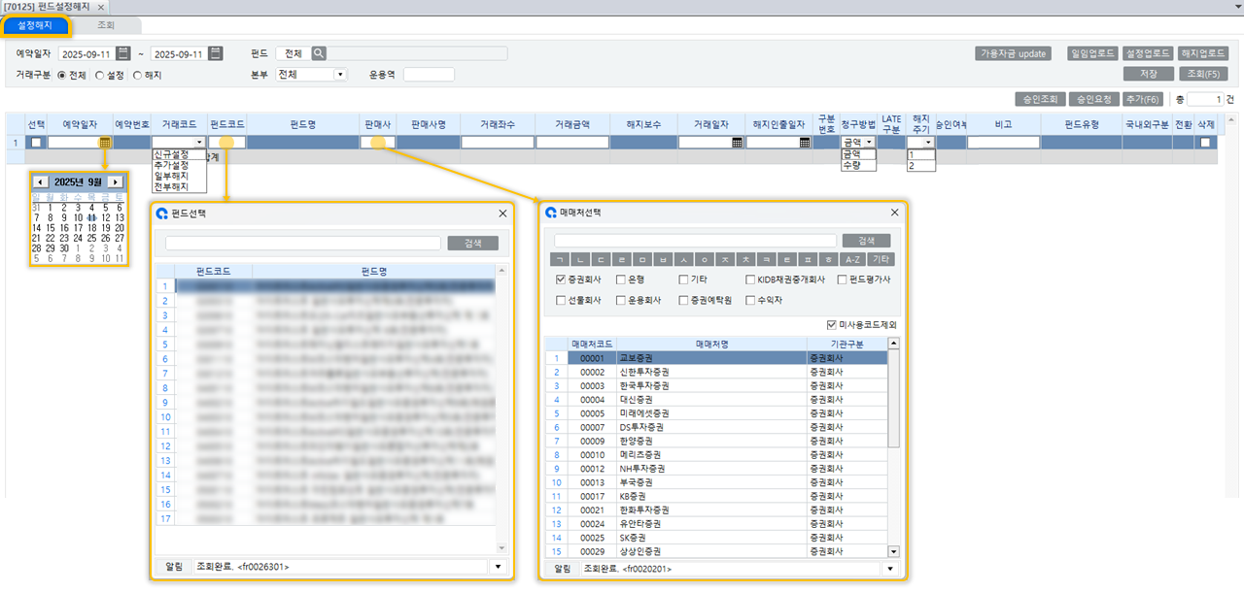Click the 승인요청 button
The height and width of the screenshot is (592, 1244).
1092,99
